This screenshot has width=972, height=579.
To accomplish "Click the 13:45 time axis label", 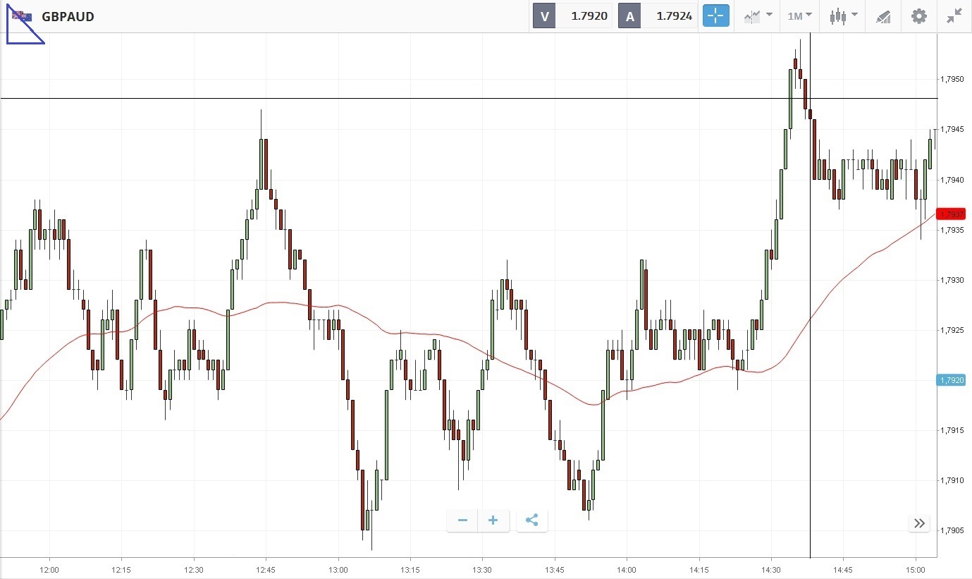I will coord(555,569).
